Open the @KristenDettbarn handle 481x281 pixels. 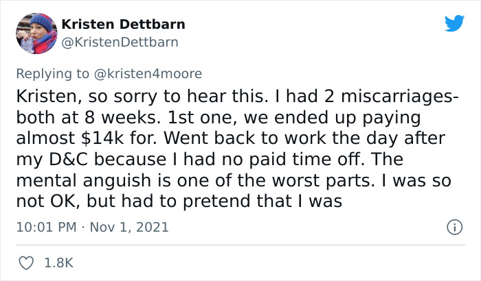click(x=120, y=42)
